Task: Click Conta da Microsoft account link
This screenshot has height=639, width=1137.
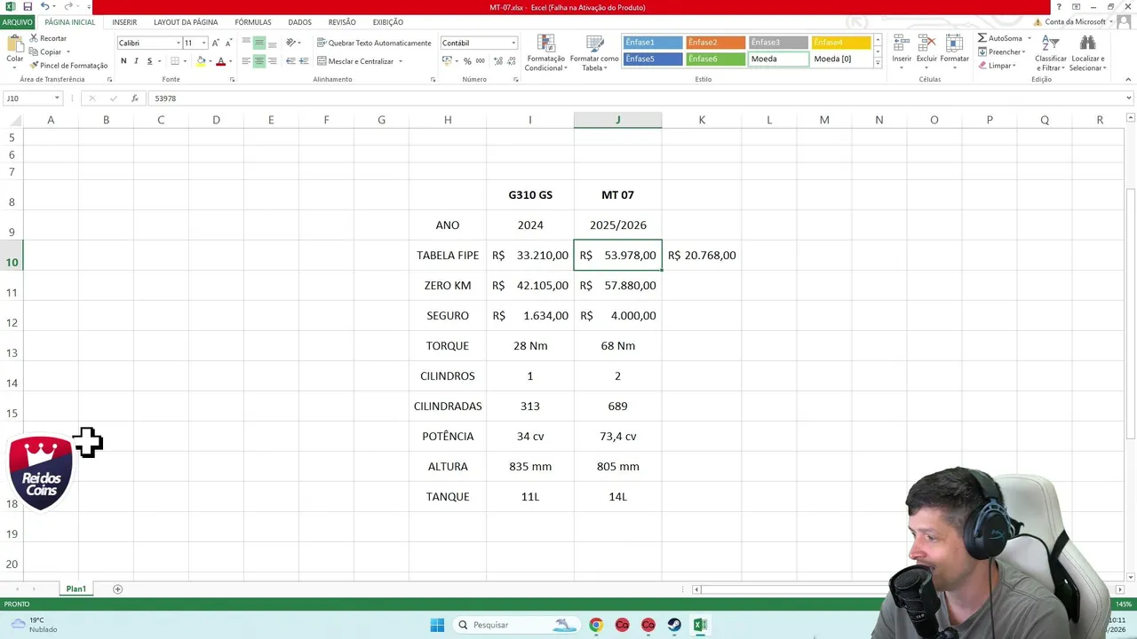Action: coord(1075,22)
